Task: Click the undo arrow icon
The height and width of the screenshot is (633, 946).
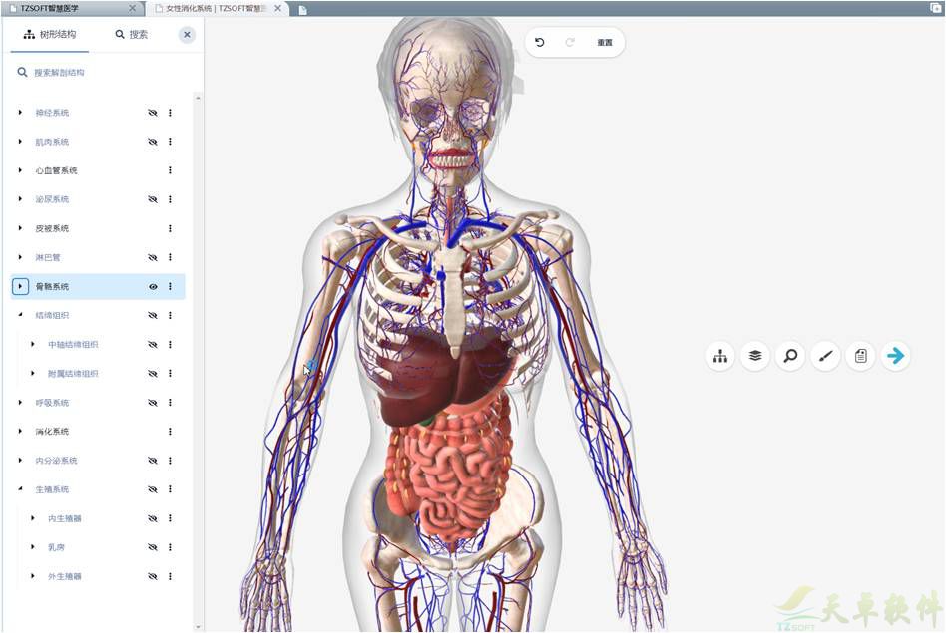Action: coord(540,42)
